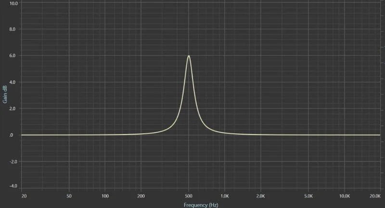Click the 10.0 gain axis label
The image size is (385, 208).
pyautogui.click(x=13, y=3)
